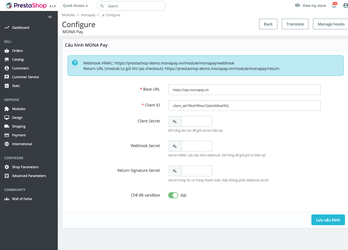This screenshot has height=250, width=348.
Task: Click the key icon for Client Secret
Action: pyautogui.click(x=175, y=121)
